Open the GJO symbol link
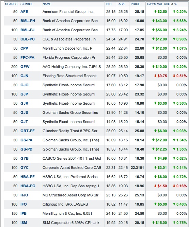Image resolution: width=189 pixels, height=227 pixels. [x=25, y=85]
